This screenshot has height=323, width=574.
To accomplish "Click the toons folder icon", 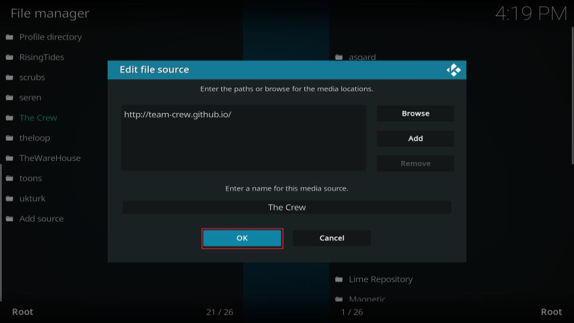I will tap(10, 178).
